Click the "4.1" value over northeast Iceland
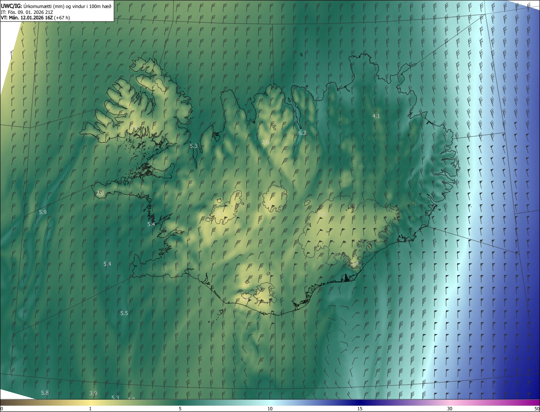 click(376, 116)
